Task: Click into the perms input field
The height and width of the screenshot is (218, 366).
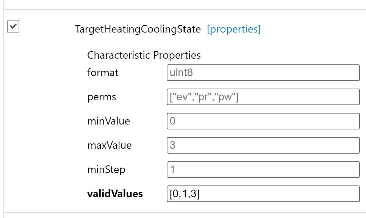Action: [x=263, y=97]
